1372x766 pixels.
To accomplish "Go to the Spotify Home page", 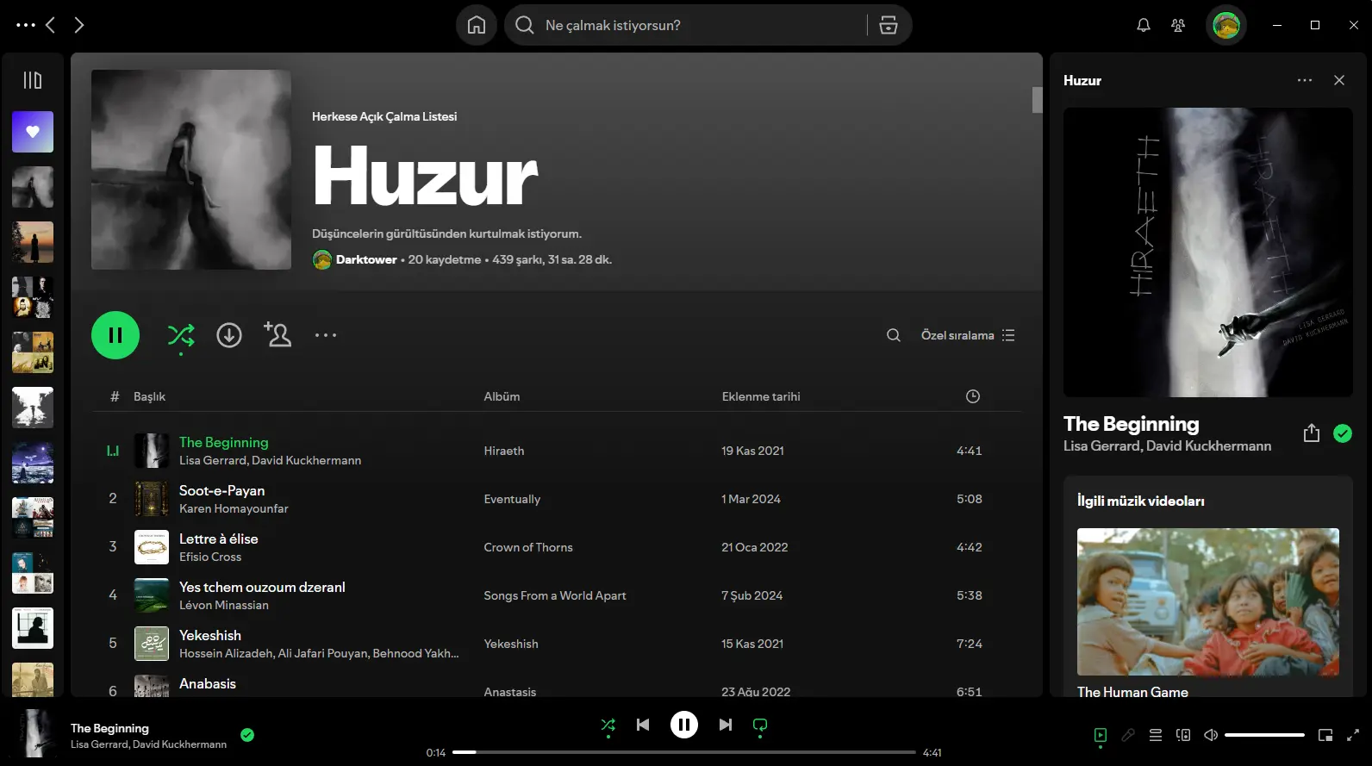I will pyautogui.click(x=477, y=25).
